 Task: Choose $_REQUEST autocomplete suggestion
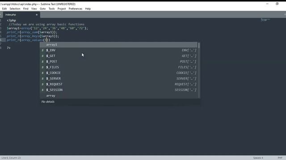coord(118,84)
